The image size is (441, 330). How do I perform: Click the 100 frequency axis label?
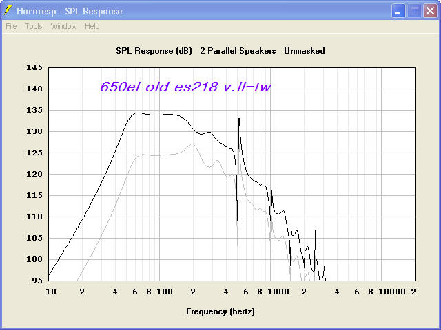[x=165, y=291]
